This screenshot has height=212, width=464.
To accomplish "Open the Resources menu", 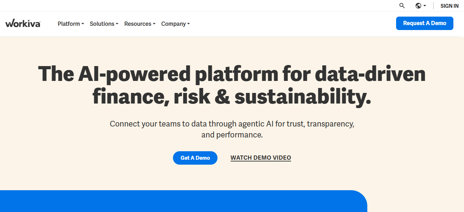I will [x=138, y=24].
